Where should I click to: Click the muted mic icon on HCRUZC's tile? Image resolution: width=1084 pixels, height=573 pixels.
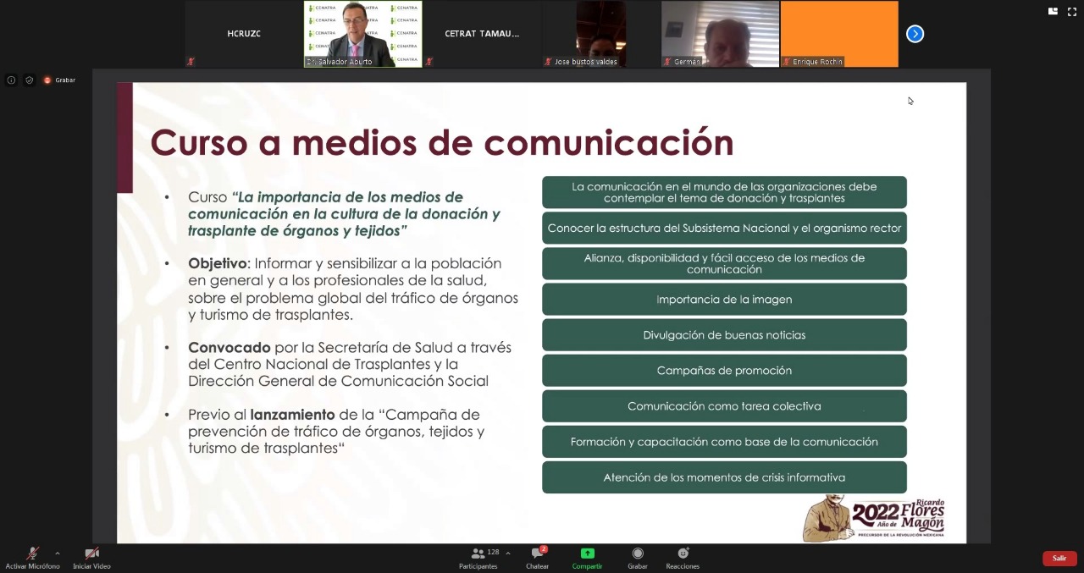click(x=191, y=62)
